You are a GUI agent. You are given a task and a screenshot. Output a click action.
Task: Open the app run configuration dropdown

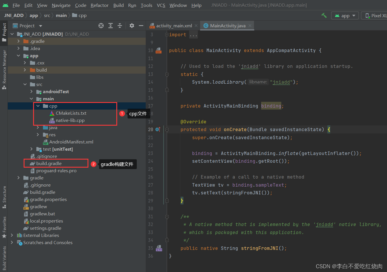coord(345,16)
